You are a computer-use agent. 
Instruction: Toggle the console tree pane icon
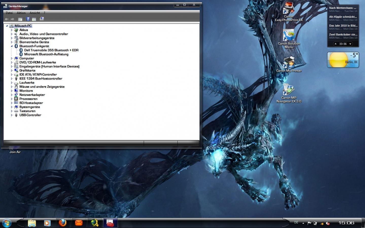point(20,19)
